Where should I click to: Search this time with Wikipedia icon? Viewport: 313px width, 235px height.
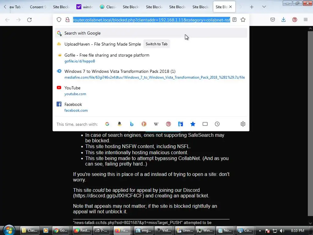click(x=156, y=124)
